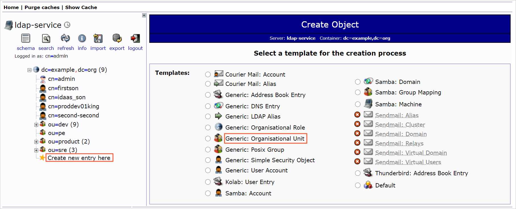Collapse the dc=example,dc=org tree root
Image resolution: width=516 pixels, height=209 pixels.
29,70
